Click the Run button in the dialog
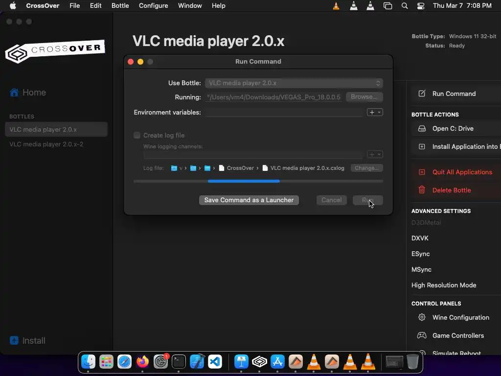The height and width of the screenshot is (376, 501). coord(368,200)
